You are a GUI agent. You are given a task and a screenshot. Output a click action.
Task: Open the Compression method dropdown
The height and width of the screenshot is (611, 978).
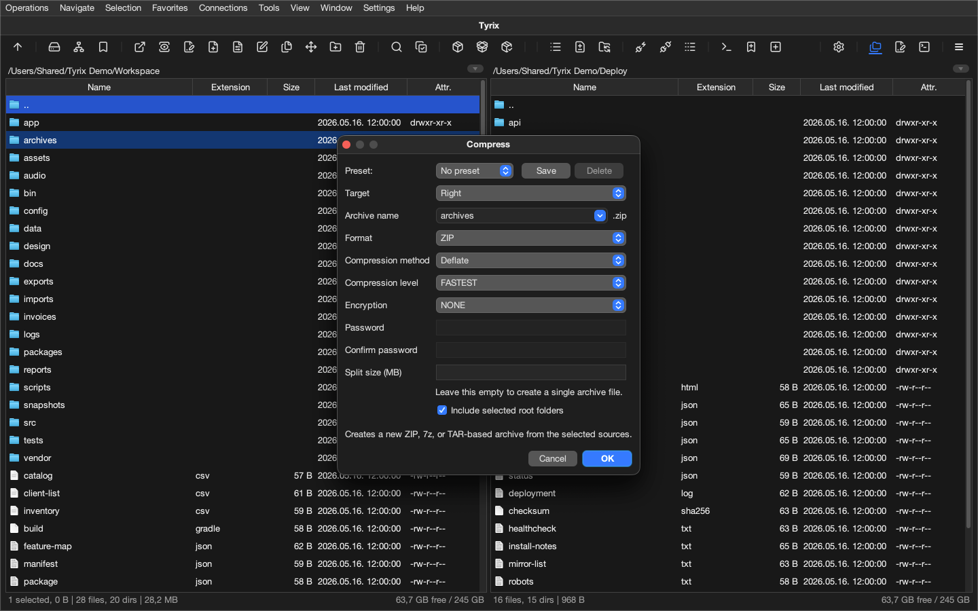(x=530, y=261)
